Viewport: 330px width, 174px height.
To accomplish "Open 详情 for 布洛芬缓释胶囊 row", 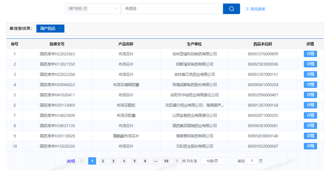I will (310, 85).
